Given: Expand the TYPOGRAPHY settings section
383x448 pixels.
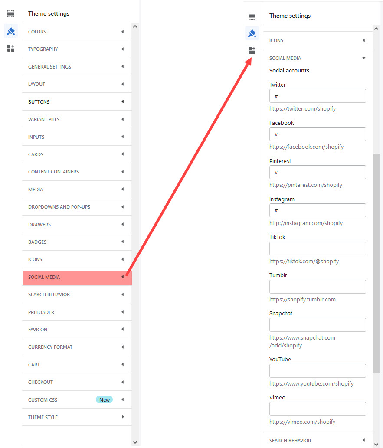Looking at the screenshot, I should (x=76, y=49).
